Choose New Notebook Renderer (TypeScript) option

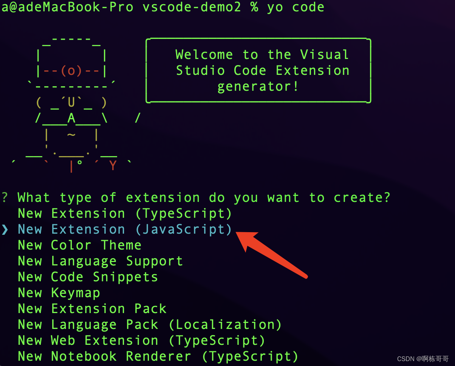158,357
